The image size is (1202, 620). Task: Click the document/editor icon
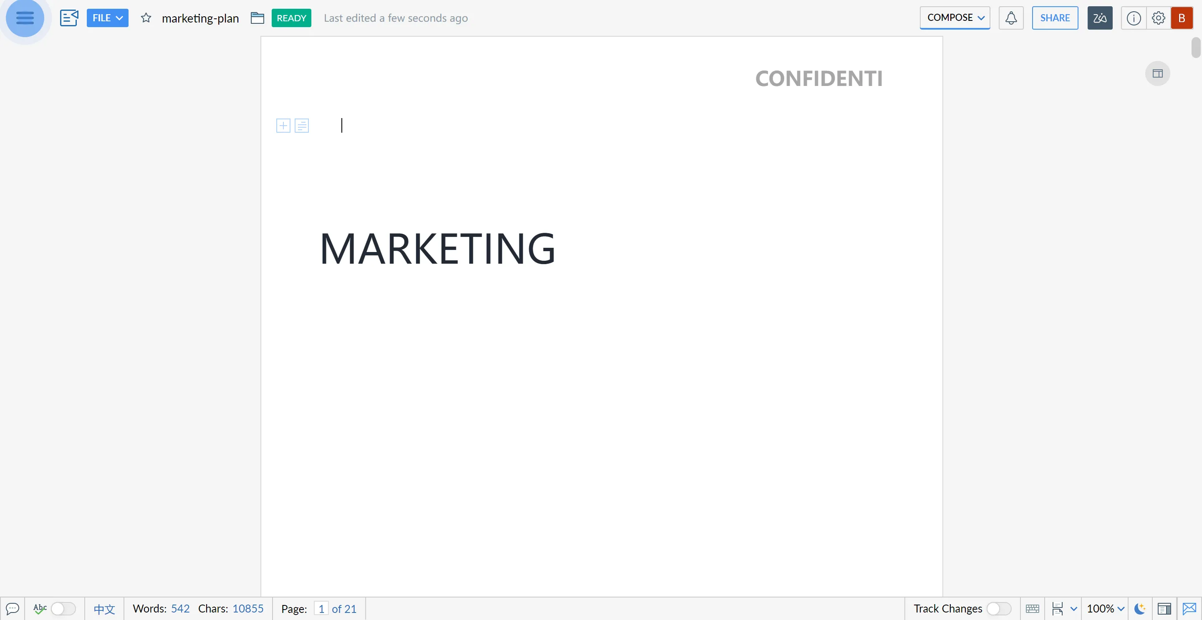coord(70,18)
